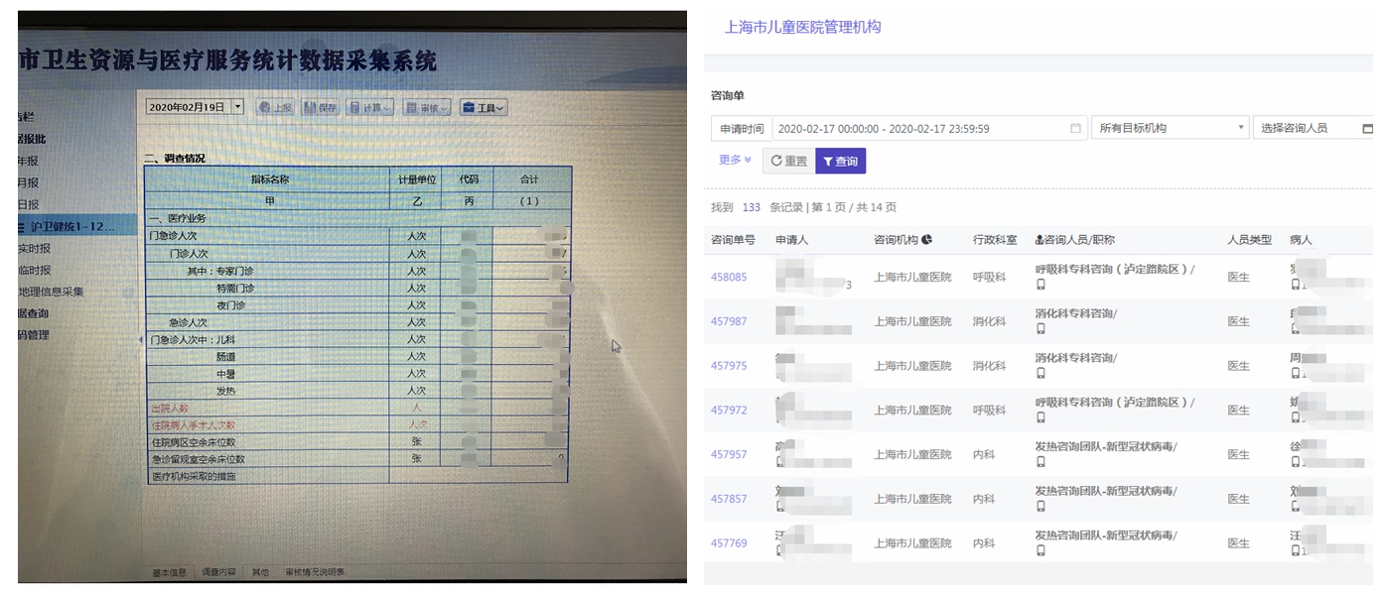Click the 重置 reset button
Image resolution: width=1390 pixels, height=595 pixels.
[x=788, y=161]
